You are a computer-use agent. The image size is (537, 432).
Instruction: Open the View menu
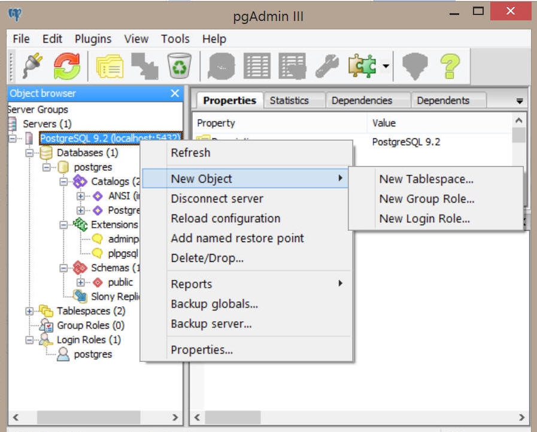(136, 39)
